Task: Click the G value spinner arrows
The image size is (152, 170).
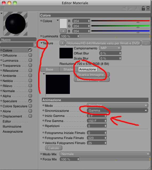Action: (x=89, y=26)
